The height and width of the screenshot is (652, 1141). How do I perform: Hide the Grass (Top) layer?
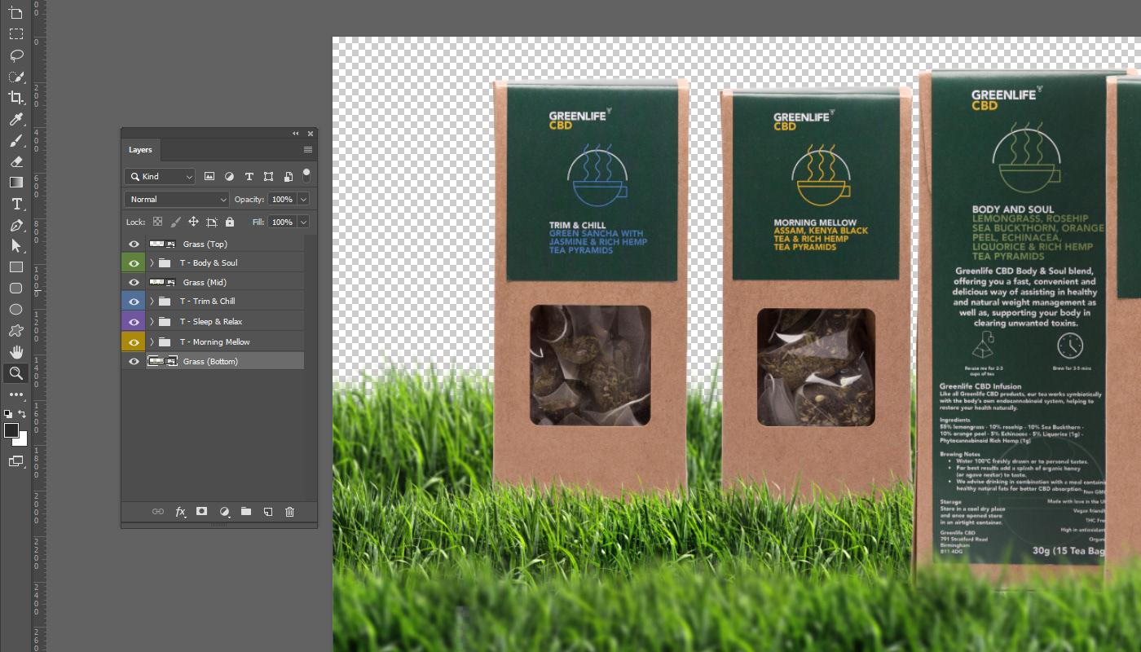[x=134, y=244]
